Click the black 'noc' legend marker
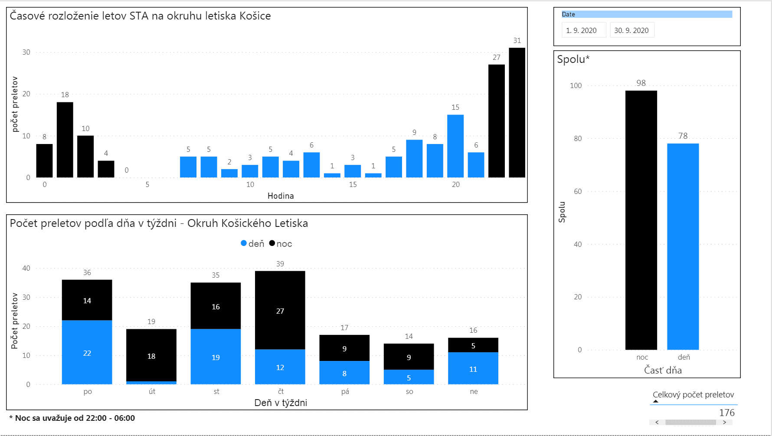 272,243
